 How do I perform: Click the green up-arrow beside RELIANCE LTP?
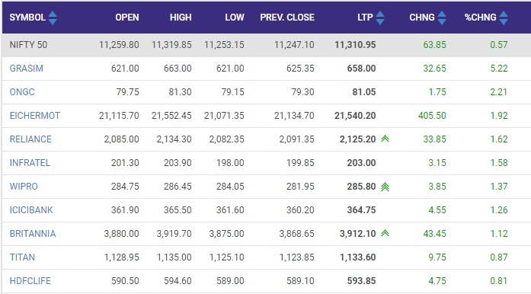[385, 139]
